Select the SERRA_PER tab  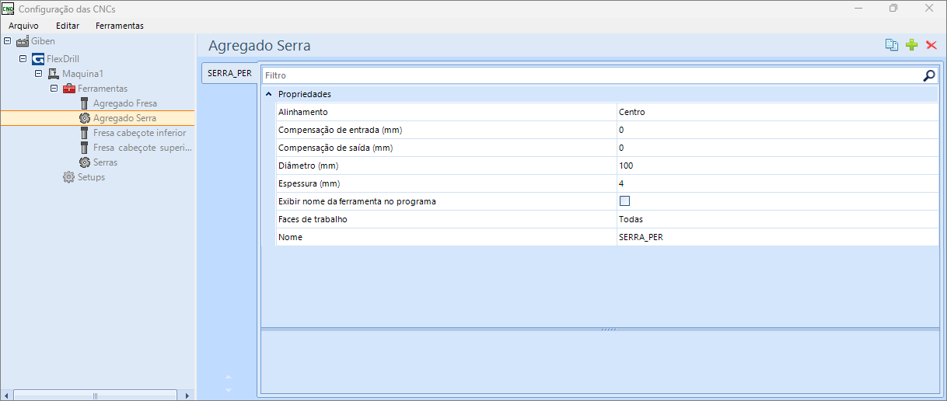[229, 73]
